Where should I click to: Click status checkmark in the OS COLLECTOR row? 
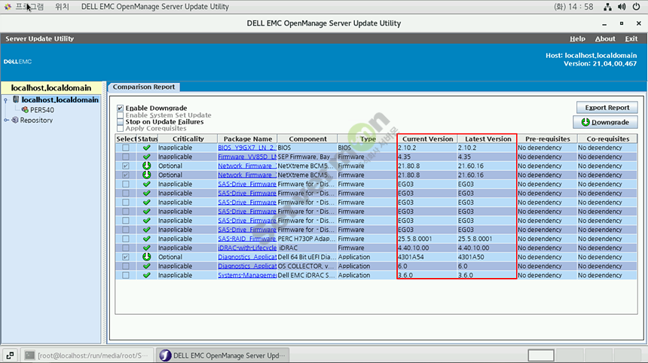147,266
